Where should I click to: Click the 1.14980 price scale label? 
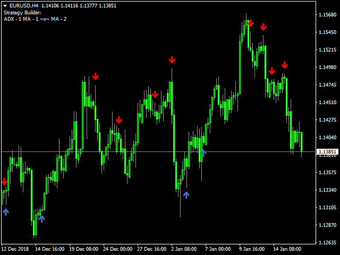click(327, 67)
